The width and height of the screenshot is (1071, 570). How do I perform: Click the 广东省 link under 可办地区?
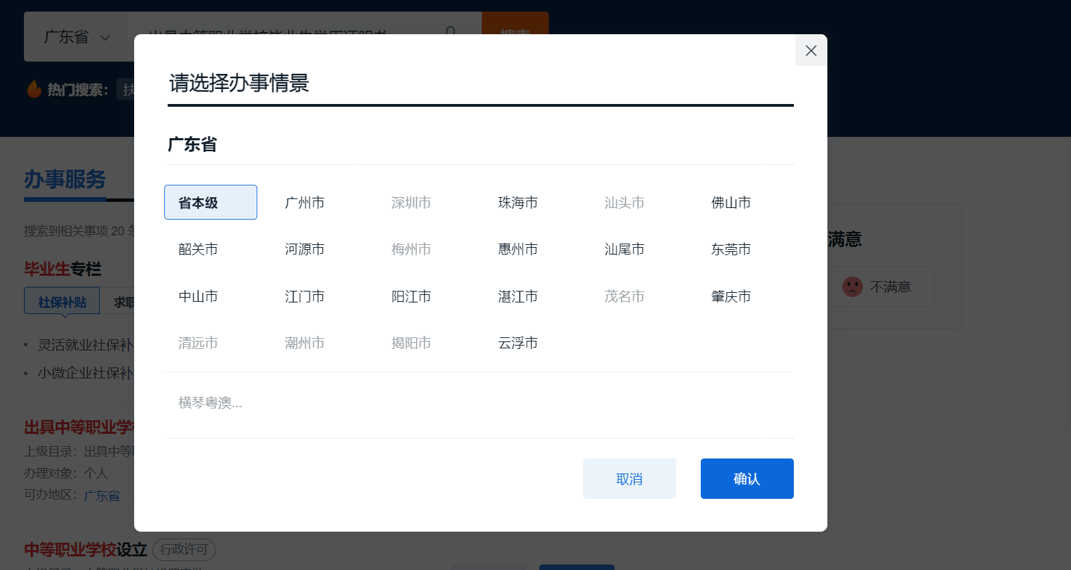click(101, 495)
